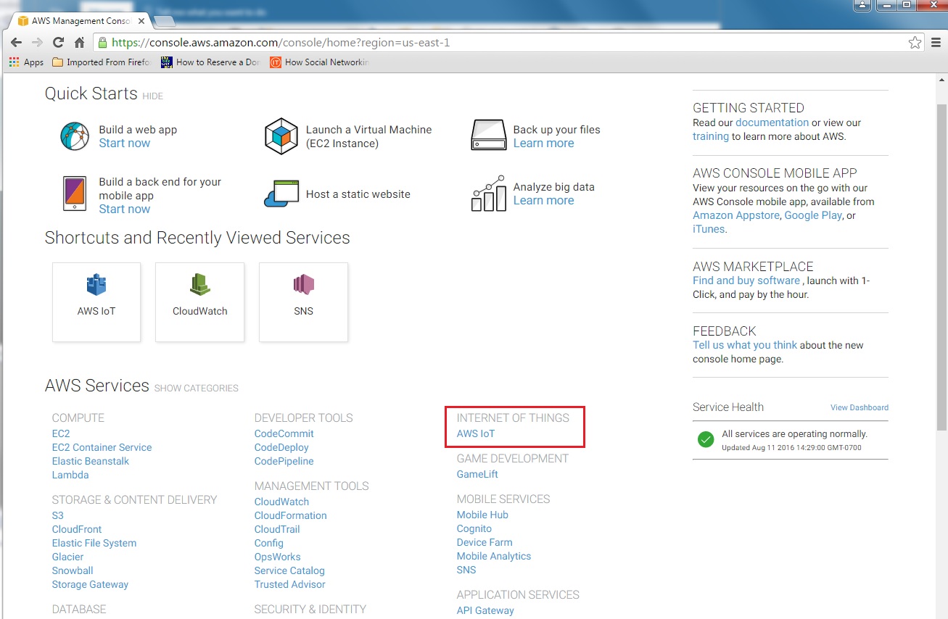Click Learn more under Back up your files
Viewport: 948px width, 619px height.
[x=543, y=144]
